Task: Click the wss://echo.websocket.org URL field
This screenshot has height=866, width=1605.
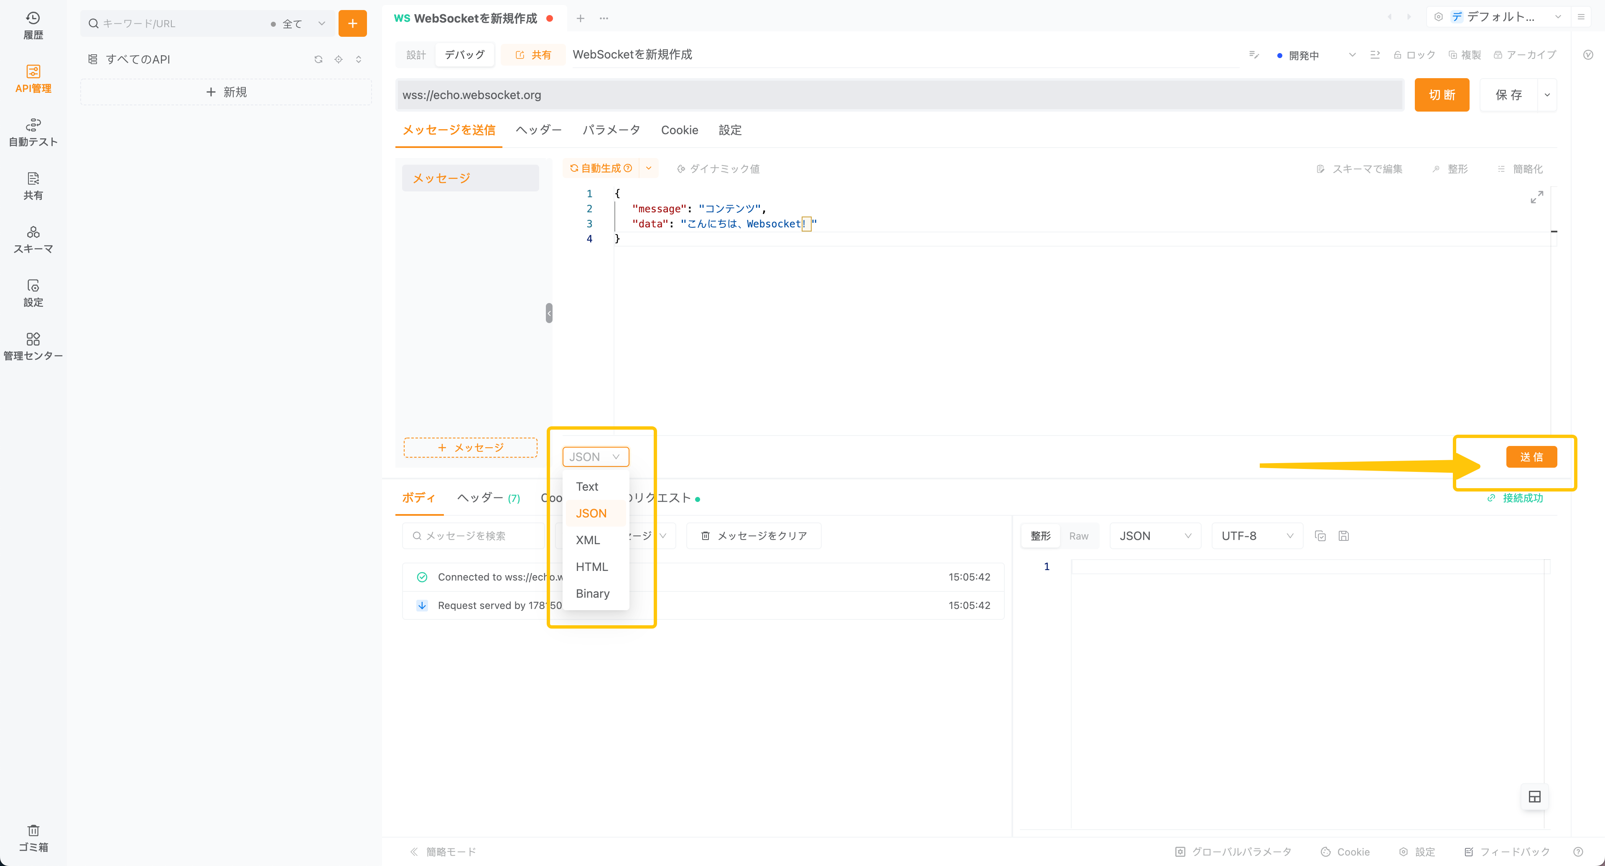Action: (899, 95)
